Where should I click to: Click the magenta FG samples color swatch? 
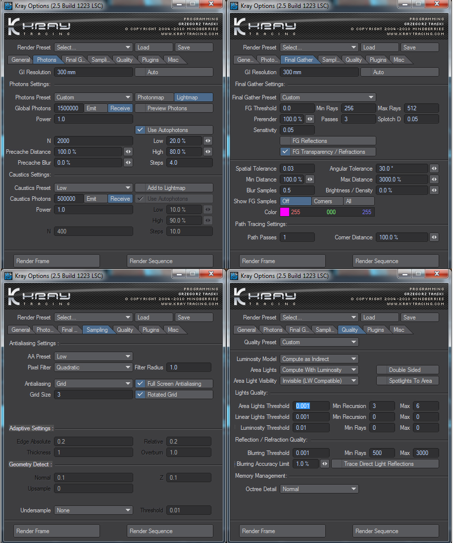(x=285, y=212)
